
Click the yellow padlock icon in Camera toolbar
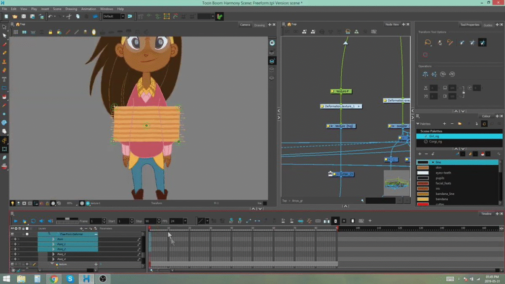(50, 32)
